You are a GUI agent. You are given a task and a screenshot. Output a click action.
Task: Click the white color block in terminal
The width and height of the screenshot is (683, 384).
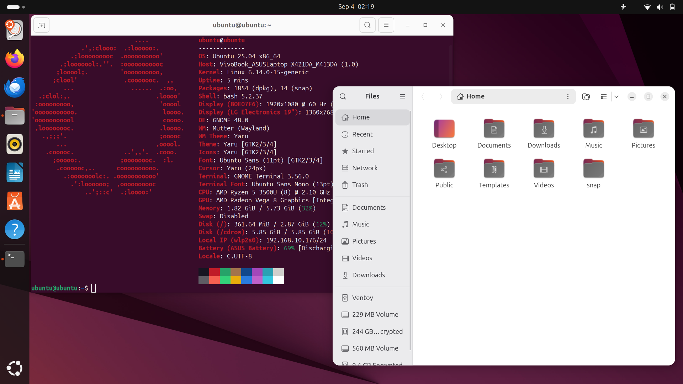[279, 280]
